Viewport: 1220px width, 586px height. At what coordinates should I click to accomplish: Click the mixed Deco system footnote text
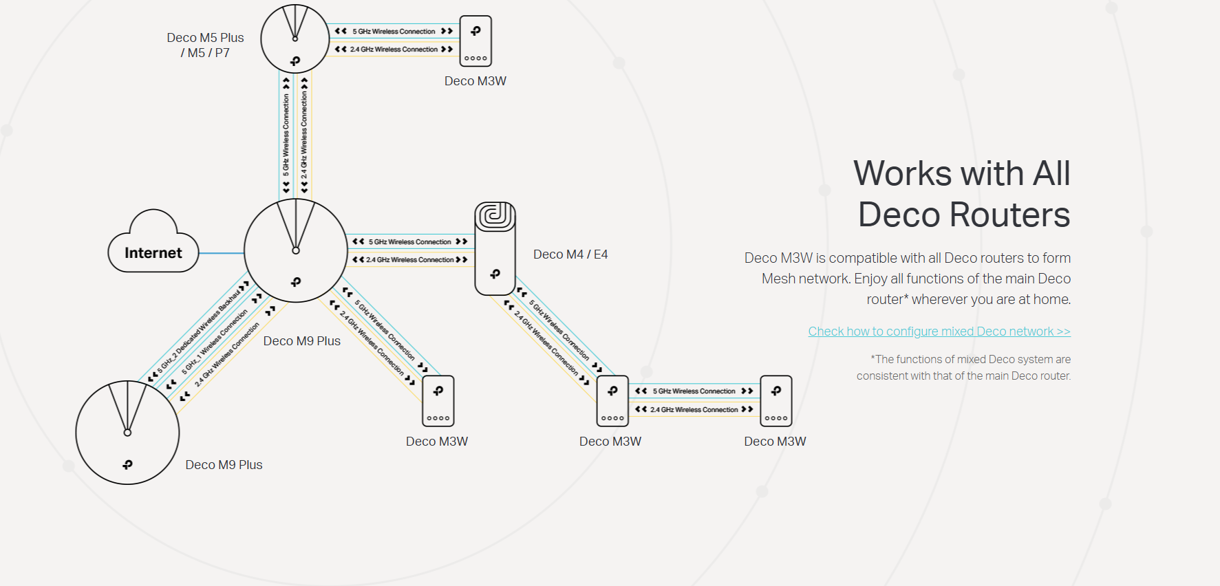[x=963, y=367]
